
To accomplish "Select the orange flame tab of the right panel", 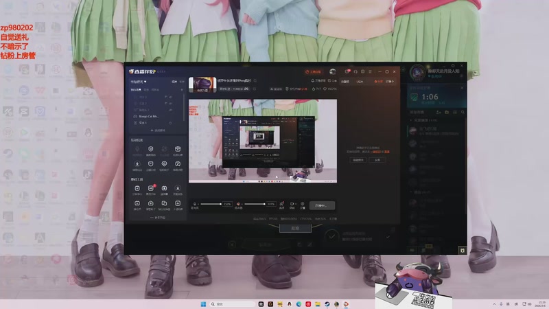I will click(379, 82).
